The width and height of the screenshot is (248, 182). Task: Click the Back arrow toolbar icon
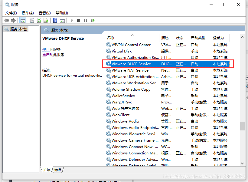tap(6, 20)
